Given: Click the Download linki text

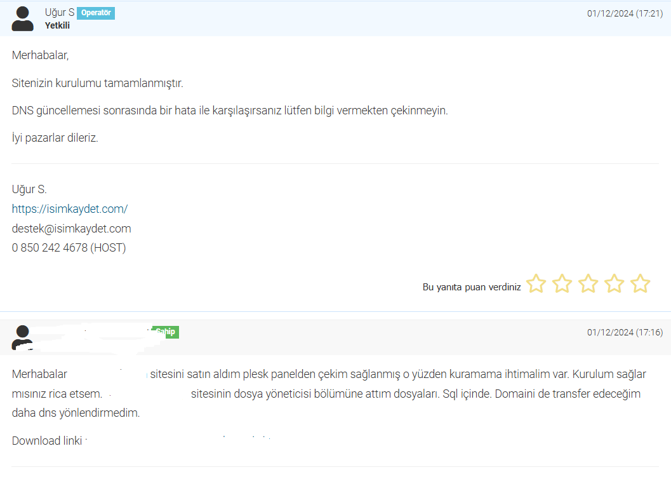Looking at the screenshot, I should tap(47, 441).
